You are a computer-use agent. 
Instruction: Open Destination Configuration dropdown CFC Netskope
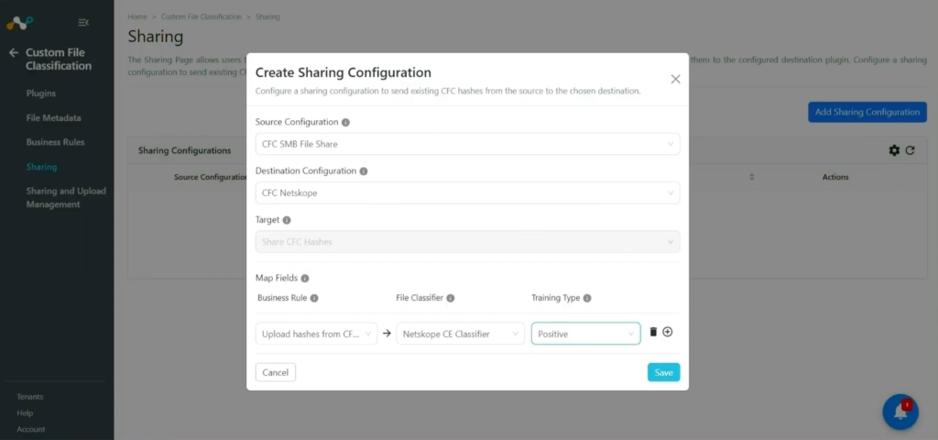point(467,193)
